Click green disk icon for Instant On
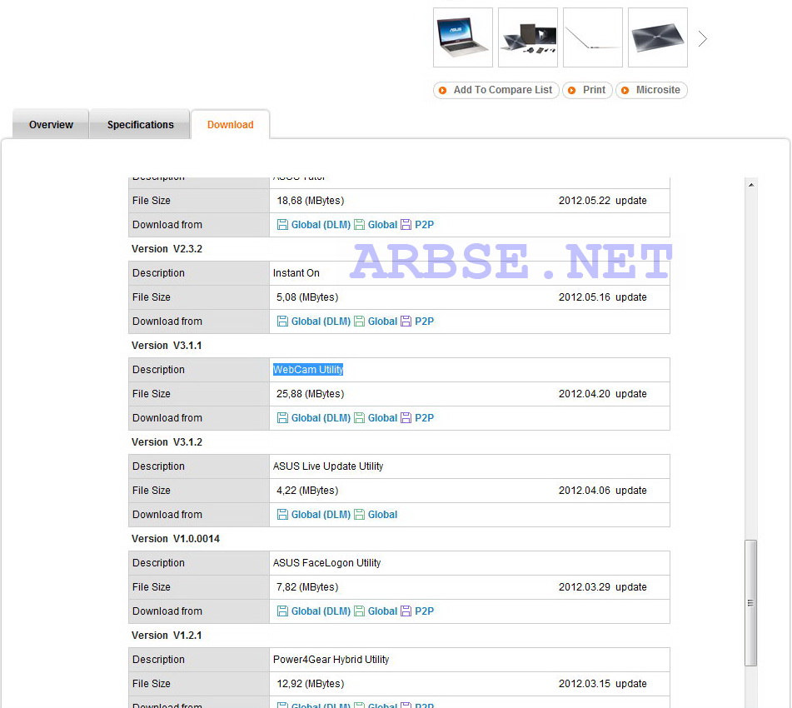The height and width of the screenshot is (708, 792). tap(359, 322)
